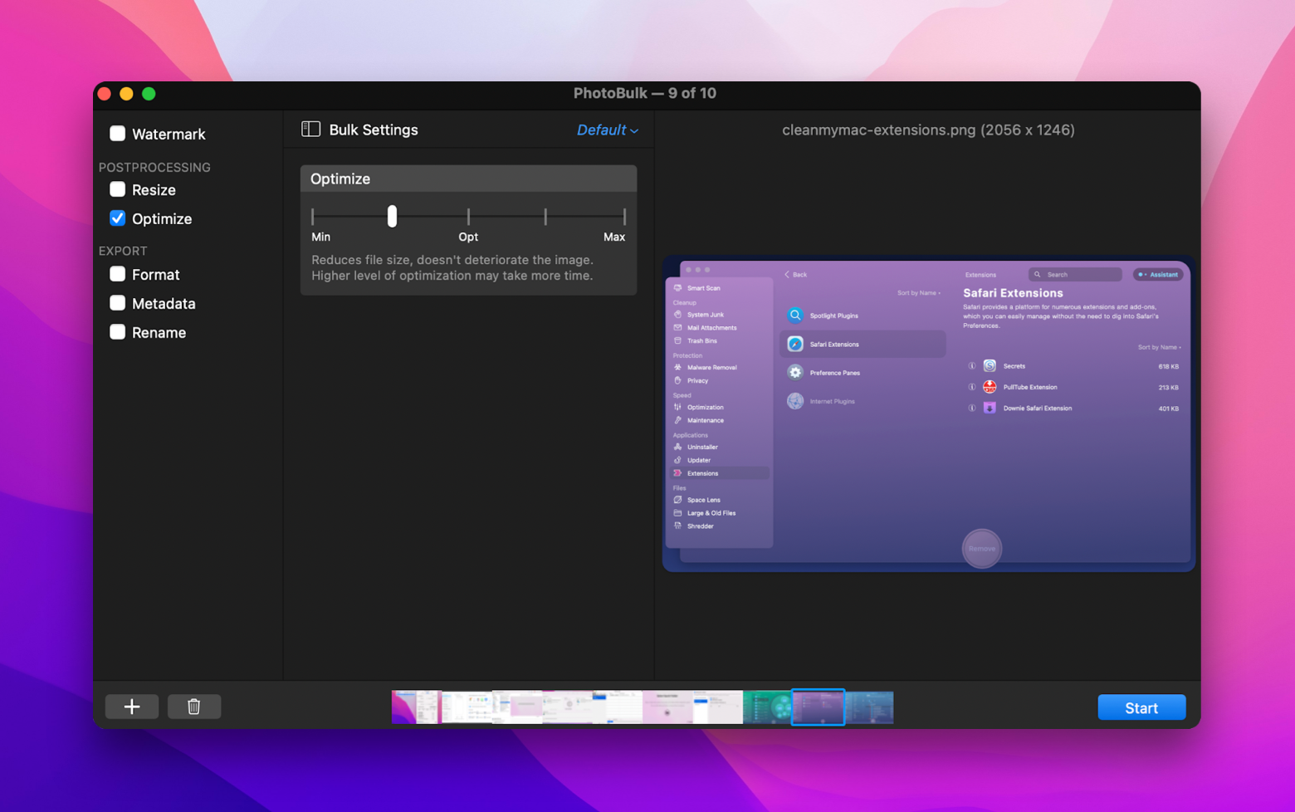Screen dimensions: 1295x812
Task: Select the highlighted purple thumbnail
Action: coord(819,707)
